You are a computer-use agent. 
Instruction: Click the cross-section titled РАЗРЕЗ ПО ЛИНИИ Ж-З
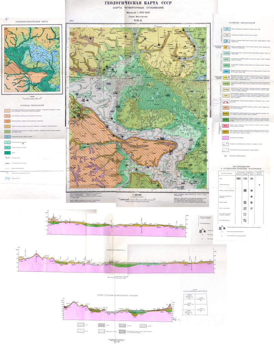116,261
